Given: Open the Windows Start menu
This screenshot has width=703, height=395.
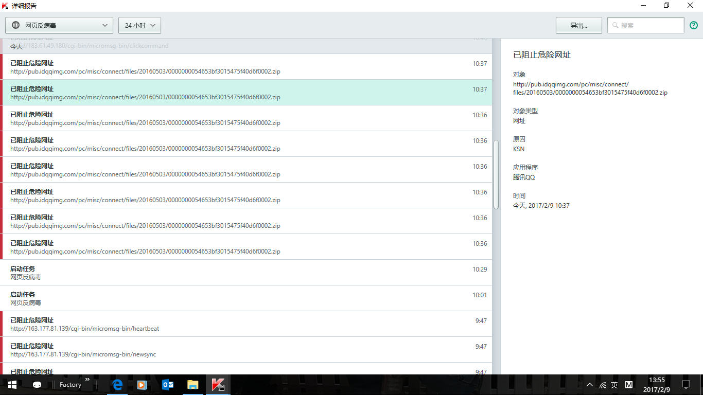Looking at the screenshot, I should pyautogui.click(x=12, y=385).
